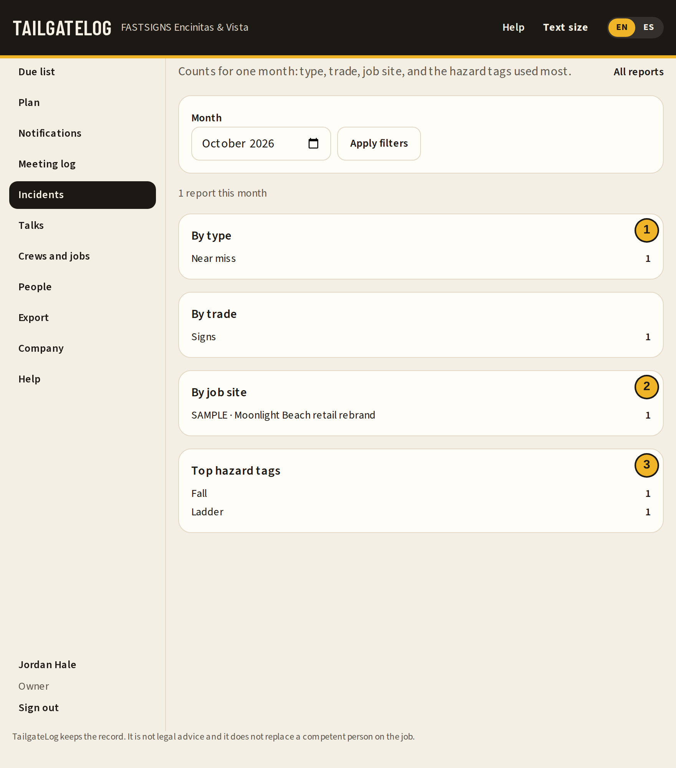Image resolution: width=676 pixels, height=768 pixels.
Task: Go to Crews and jobs
Action: click(83, 256)
